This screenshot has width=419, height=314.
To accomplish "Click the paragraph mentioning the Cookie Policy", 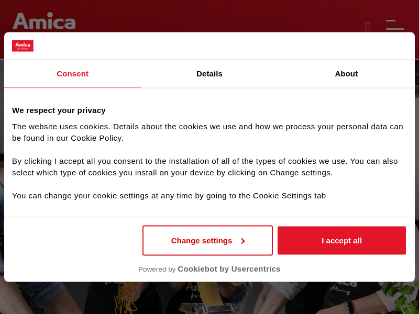I will coord(207,132).
